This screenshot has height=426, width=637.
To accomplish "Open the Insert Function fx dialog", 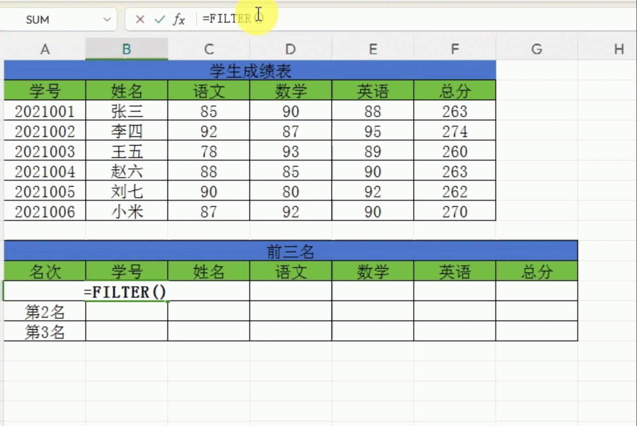I will tap(179, 19).
